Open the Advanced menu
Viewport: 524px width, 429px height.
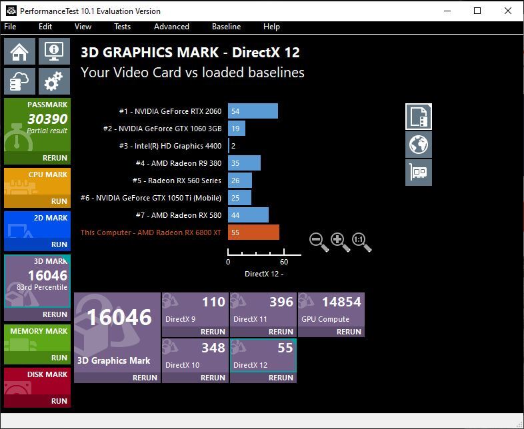pos(171,27)
